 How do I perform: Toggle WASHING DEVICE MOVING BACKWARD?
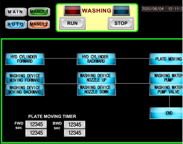coord(25,90)
